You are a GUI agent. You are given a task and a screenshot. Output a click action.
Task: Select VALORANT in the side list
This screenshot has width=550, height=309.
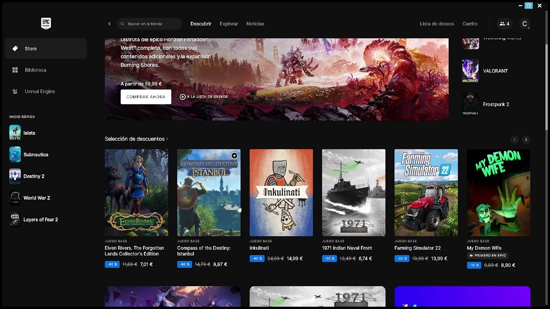point(496,71)
